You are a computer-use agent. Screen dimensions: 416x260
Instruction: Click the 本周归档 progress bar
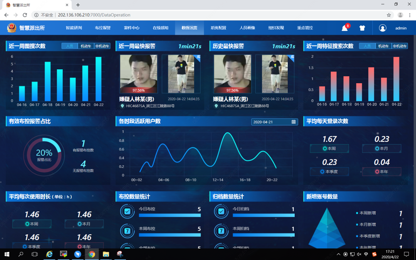click(264, 235)
